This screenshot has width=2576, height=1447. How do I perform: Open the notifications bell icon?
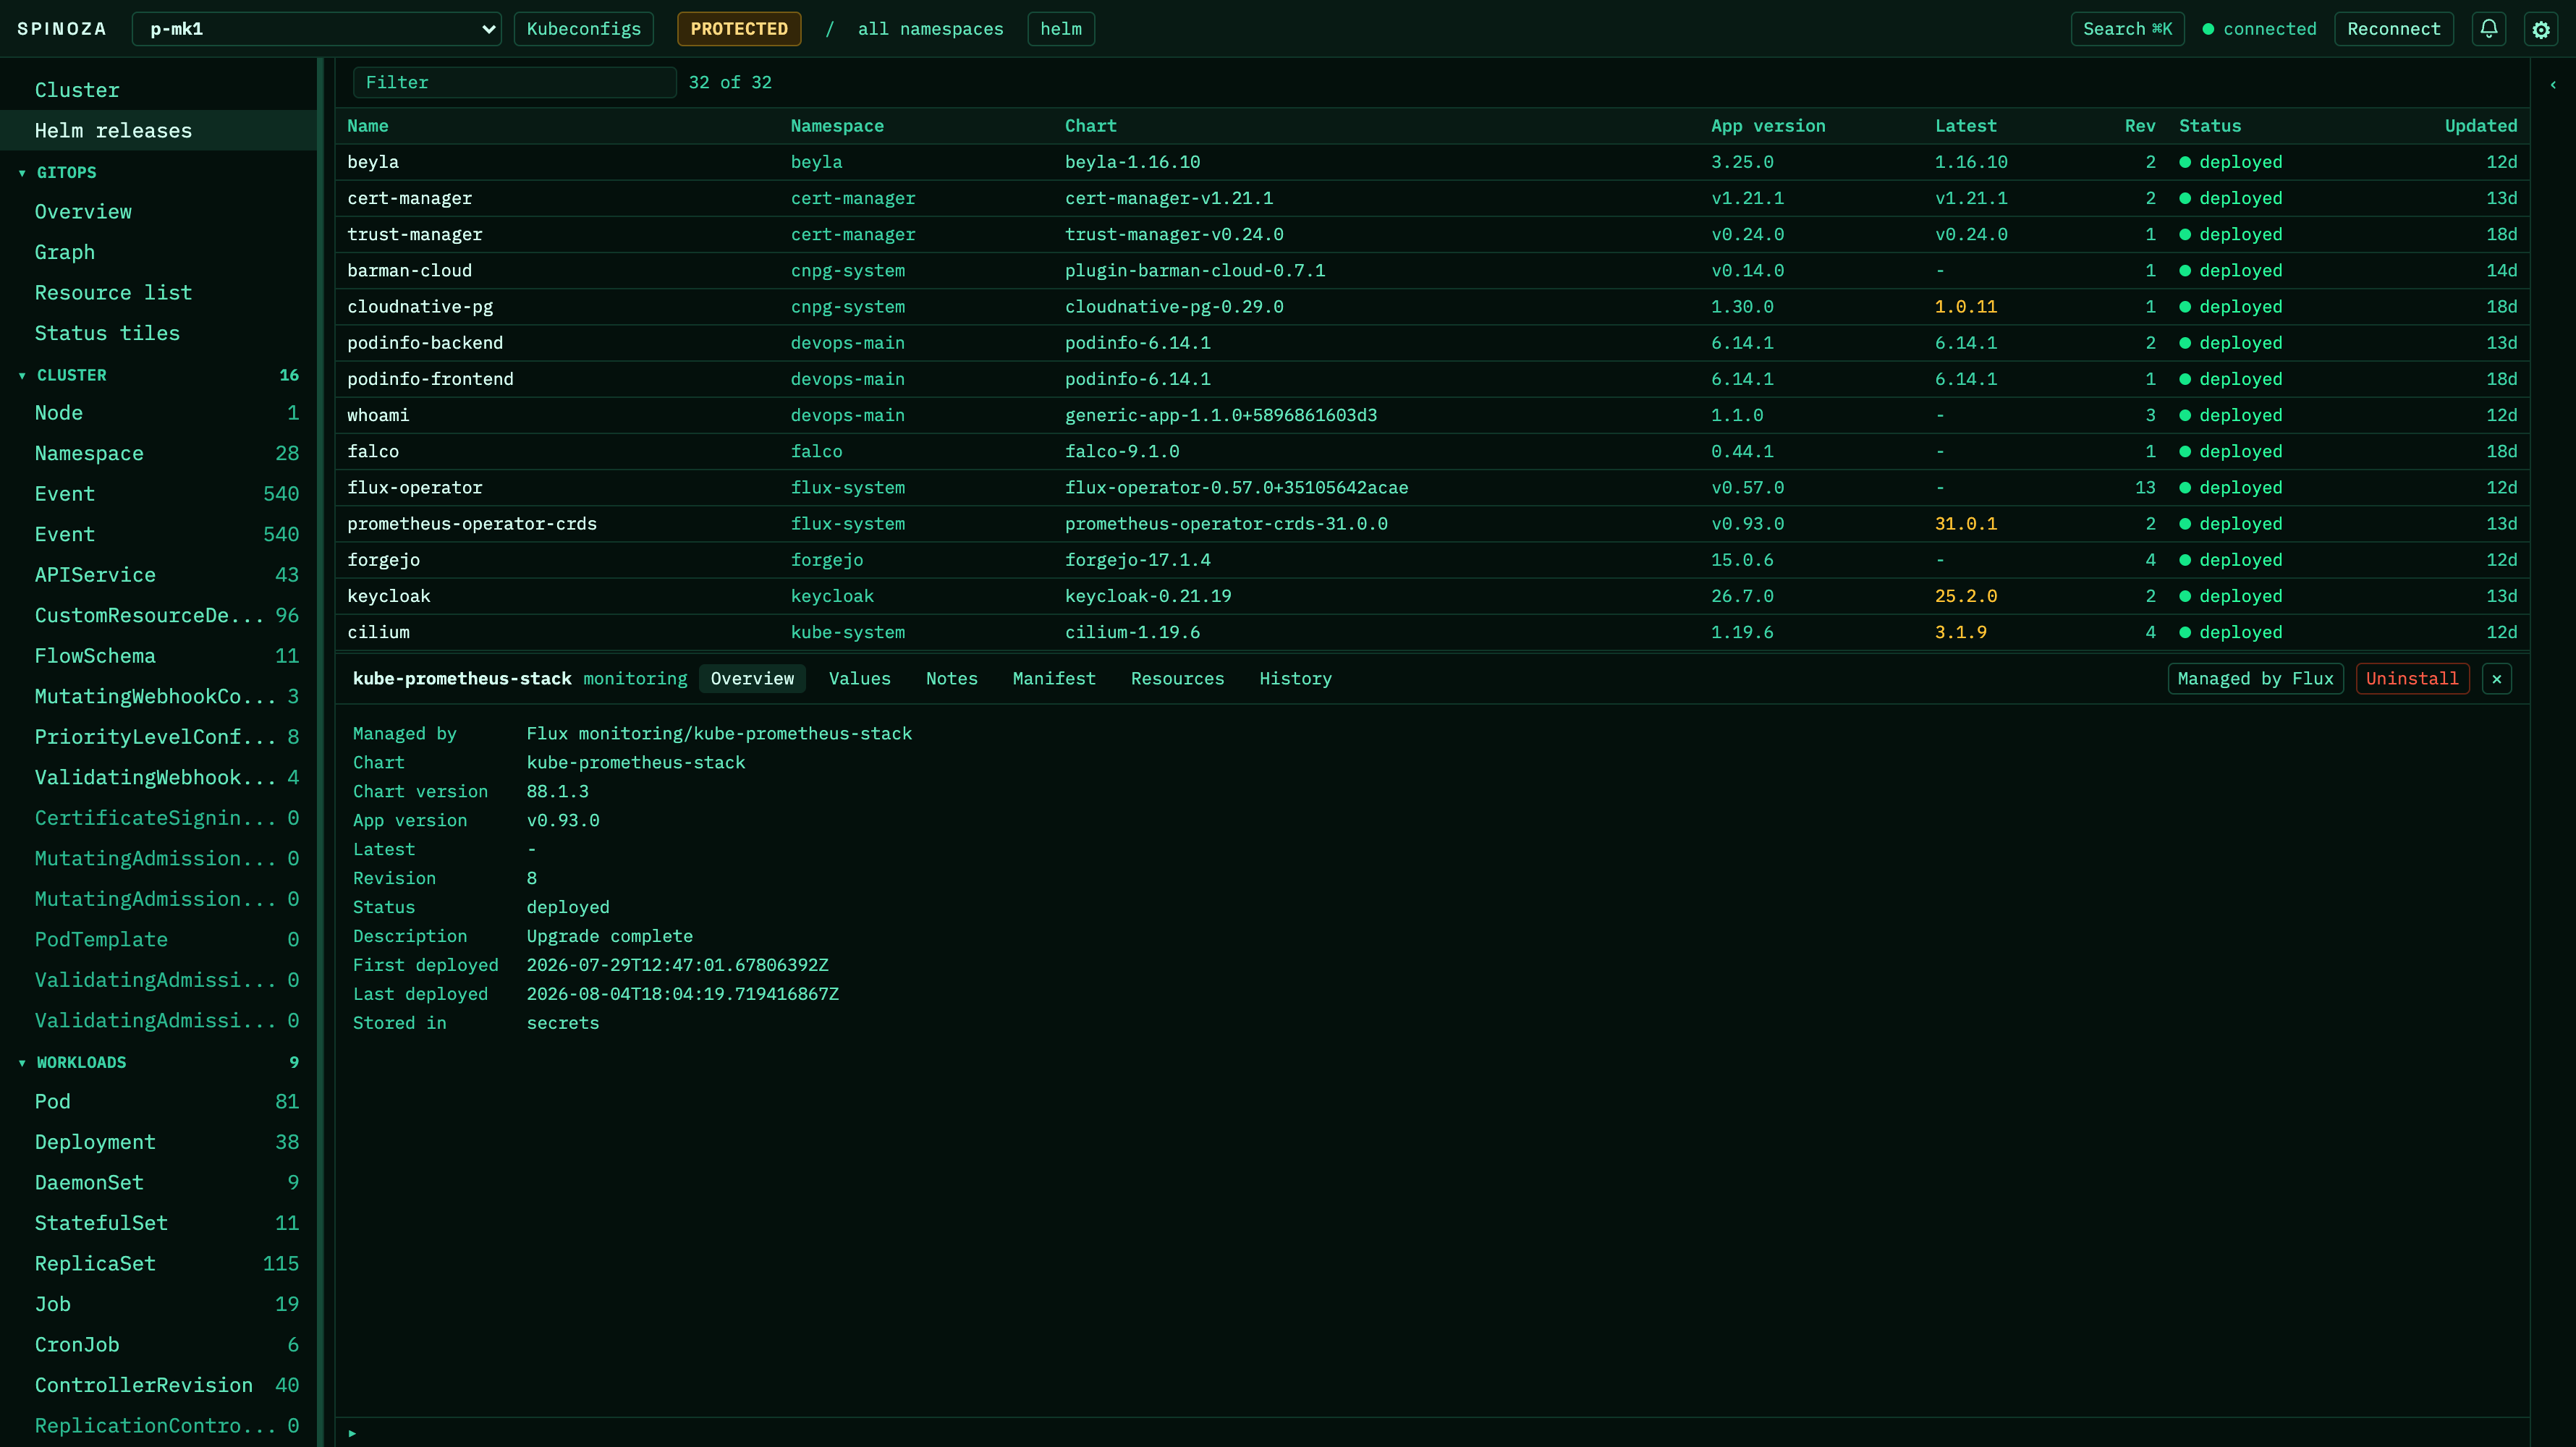tap(2488, 29)
